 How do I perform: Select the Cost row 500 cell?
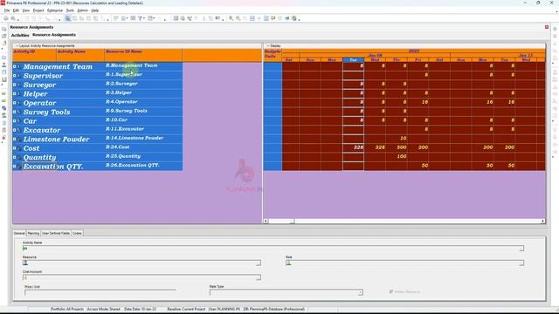pyautogui.click(x=397, y=147)
